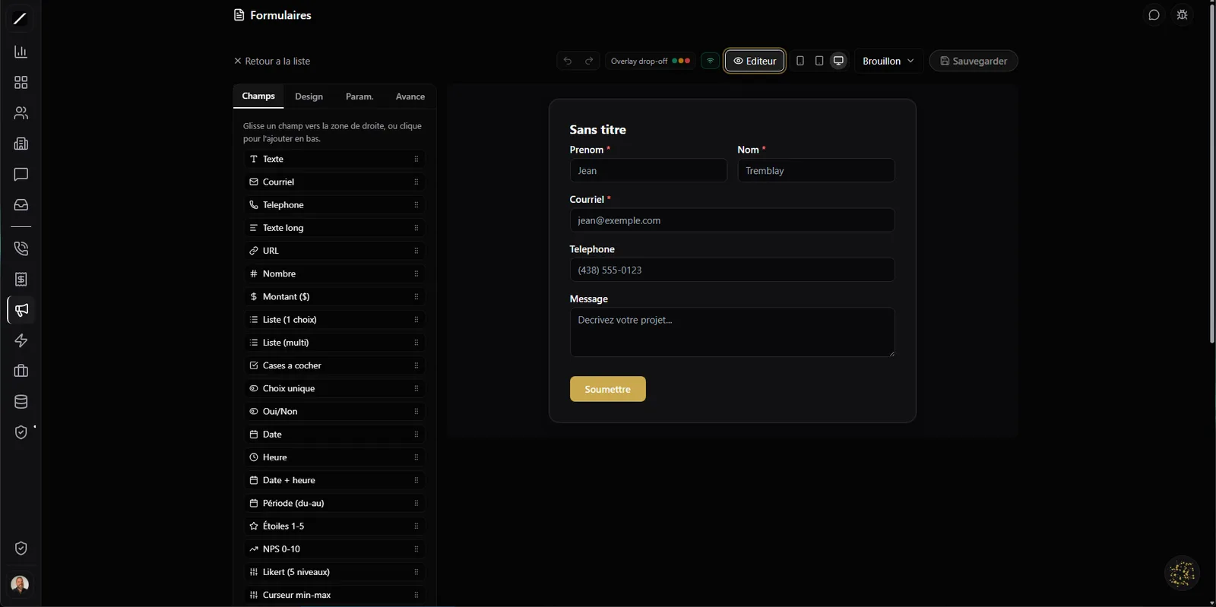This screenshot has width=1216, height=607.
Task: Click in the Nom input field
Action: [x=816, y=170]
